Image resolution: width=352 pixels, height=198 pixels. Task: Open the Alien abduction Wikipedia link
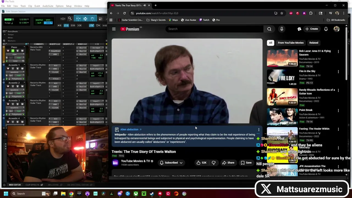tap(131, 130)
